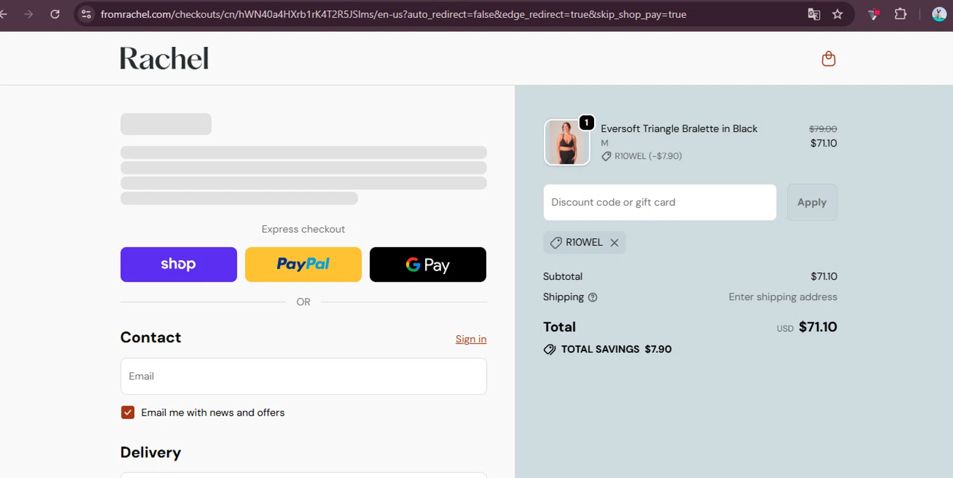Go forward with browser forward arrow
The height and width of the screenshot is (478, 953).
tap(29, 14)
